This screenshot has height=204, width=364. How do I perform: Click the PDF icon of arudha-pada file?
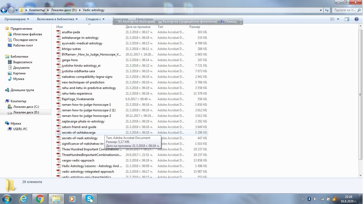click(x=59, y=32)
